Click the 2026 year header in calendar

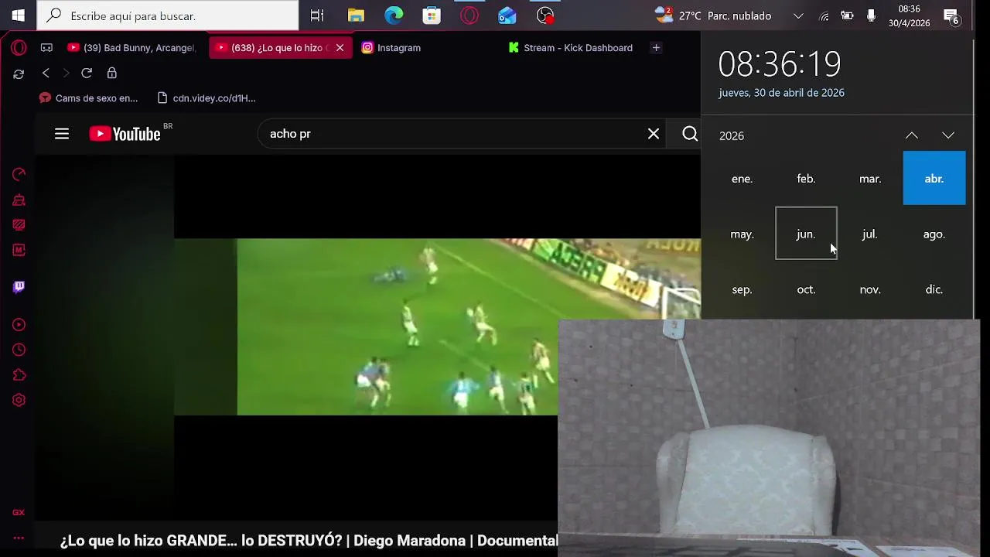pos(732,136)
